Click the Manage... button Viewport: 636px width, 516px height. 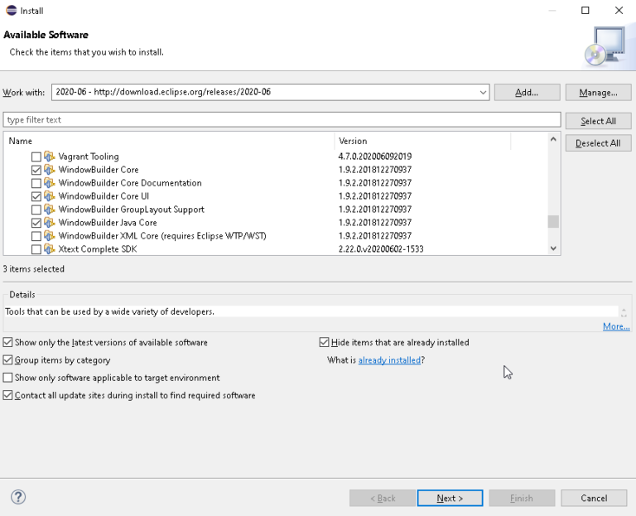point(598,93)
